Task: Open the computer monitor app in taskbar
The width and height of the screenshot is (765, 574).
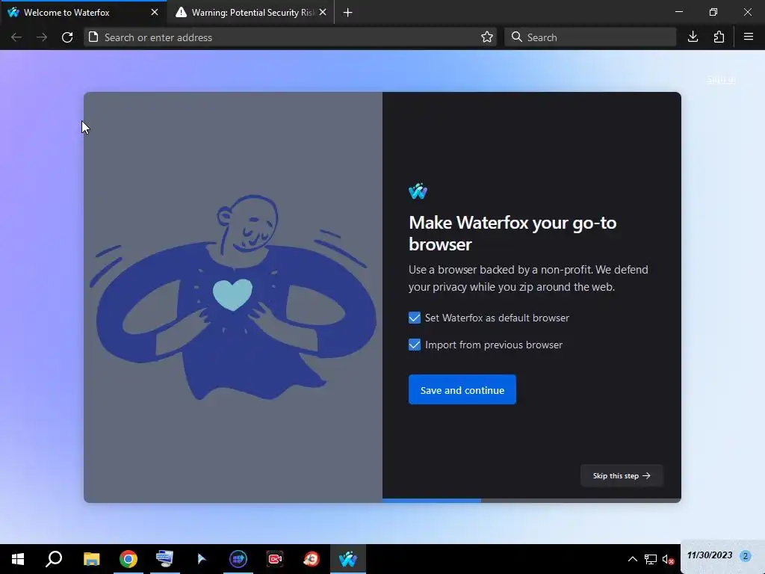Action: pyautogui.click(x=164, y=558)
